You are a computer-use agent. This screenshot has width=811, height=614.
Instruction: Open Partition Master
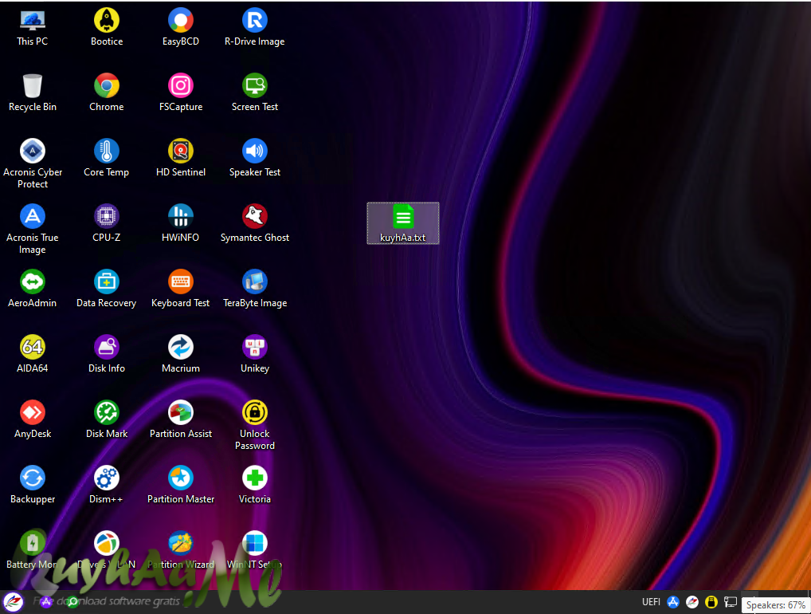[181, 485]
